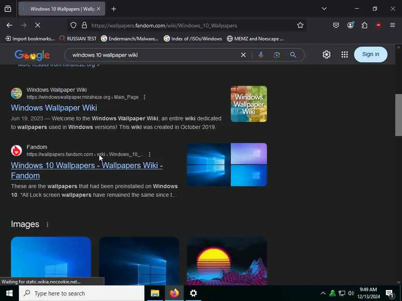Open retro sunset wallpaper image
The height and width of the screenshot is (301, 402).
[x=227, y=261]
